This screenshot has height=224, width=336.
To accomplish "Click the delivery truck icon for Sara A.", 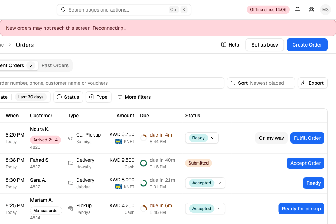I will click(x=71, y=183).
